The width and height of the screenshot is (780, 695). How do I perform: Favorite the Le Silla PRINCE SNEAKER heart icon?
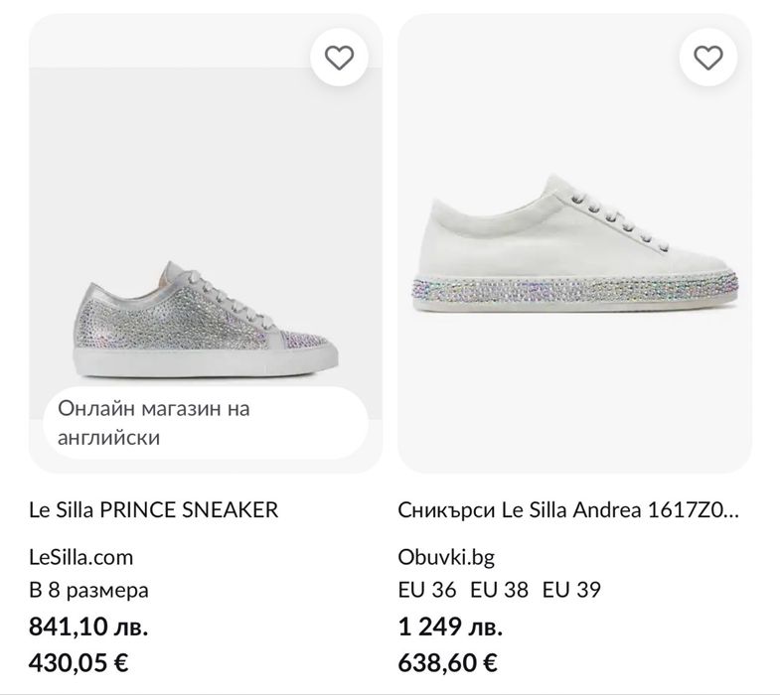pos(340,59)
